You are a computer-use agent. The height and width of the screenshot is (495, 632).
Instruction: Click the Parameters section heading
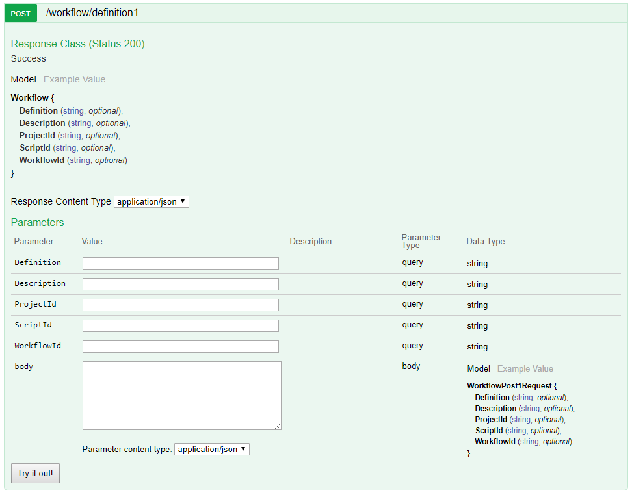(37, 222)
